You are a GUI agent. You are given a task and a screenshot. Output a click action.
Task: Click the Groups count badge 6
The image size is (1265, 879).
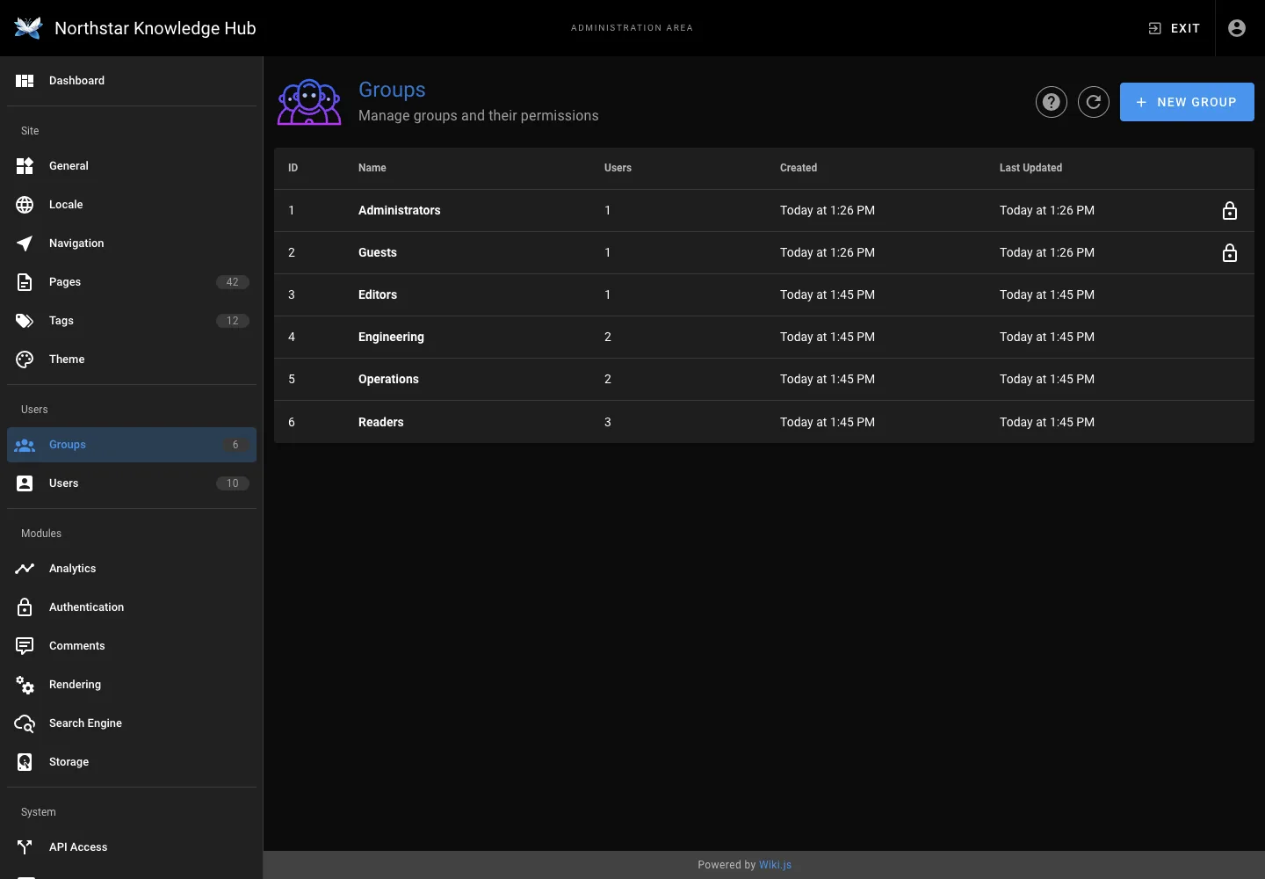235,445
